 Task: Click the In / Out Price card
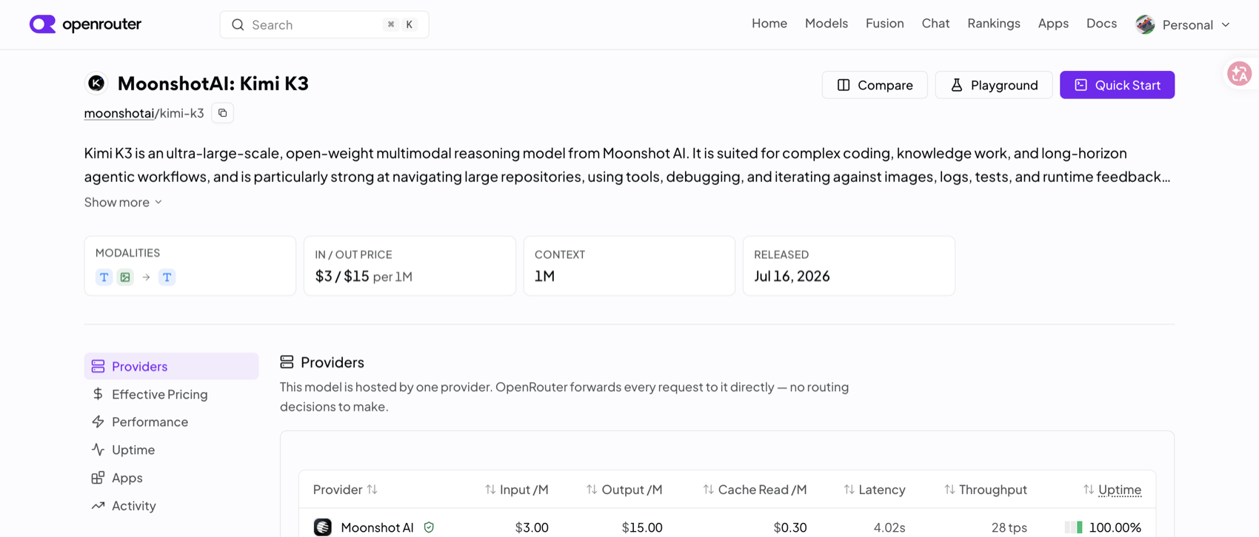click(x=410, y=266)
